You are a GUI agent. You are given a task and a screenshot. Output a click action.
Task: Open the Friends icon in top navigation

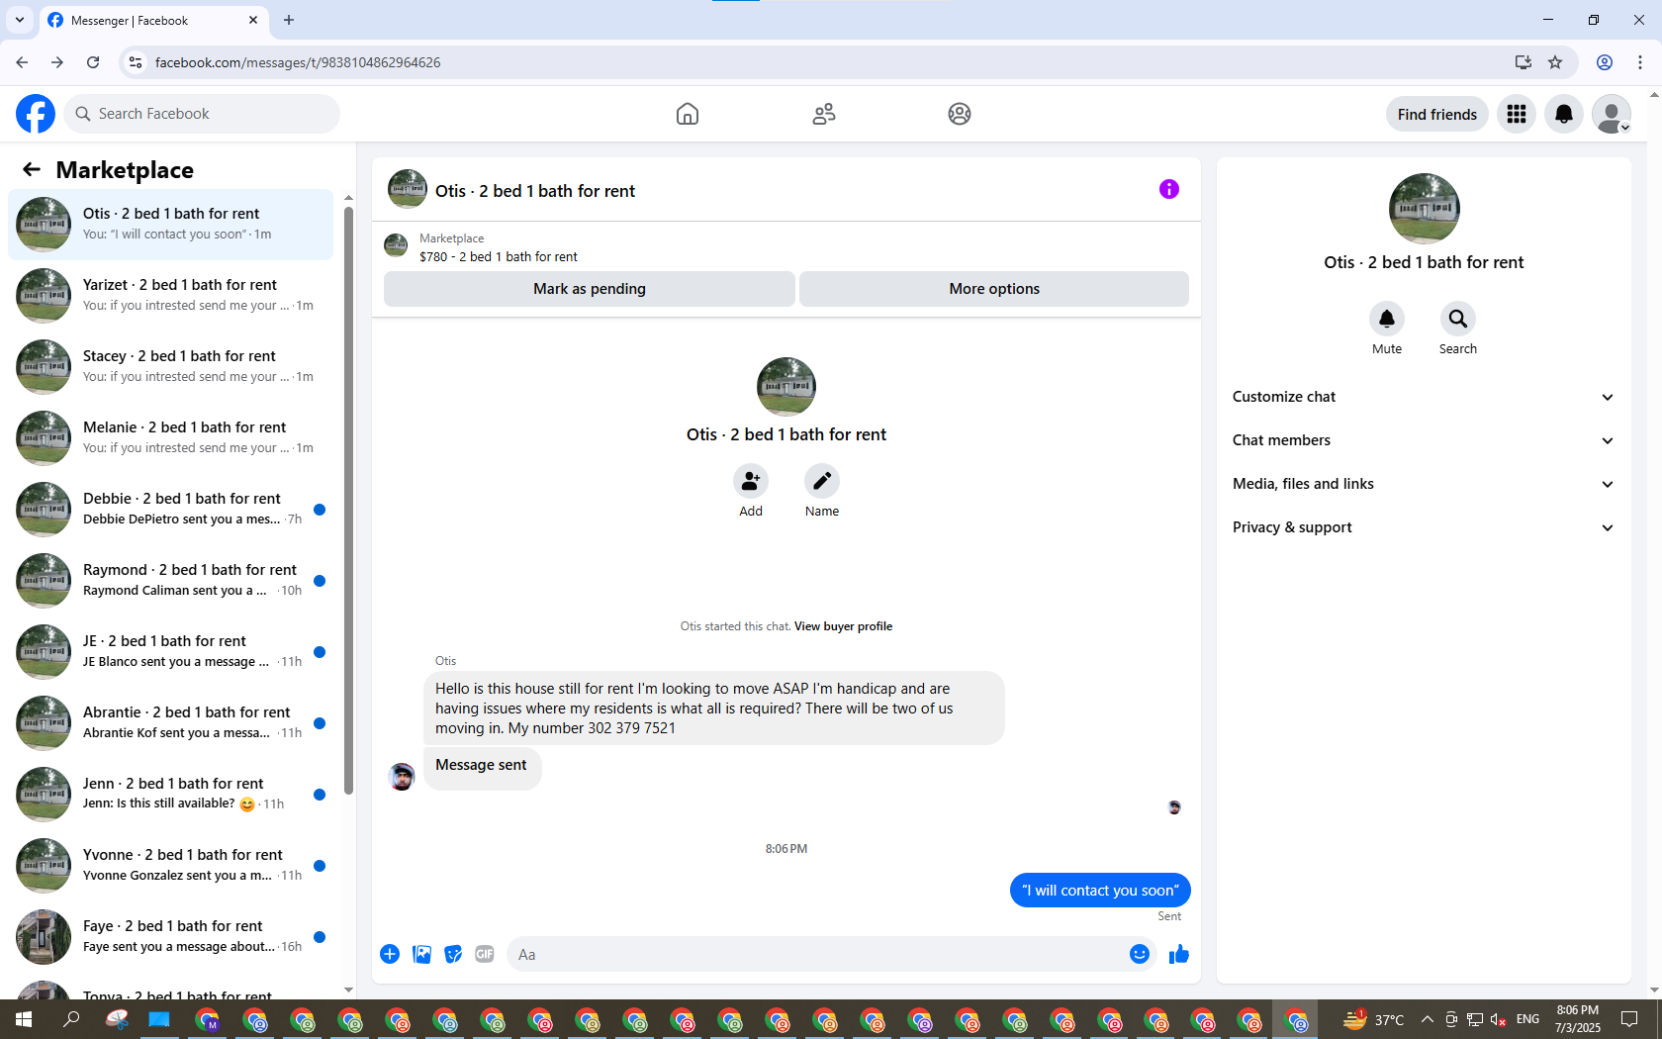[x=824, y=114]
